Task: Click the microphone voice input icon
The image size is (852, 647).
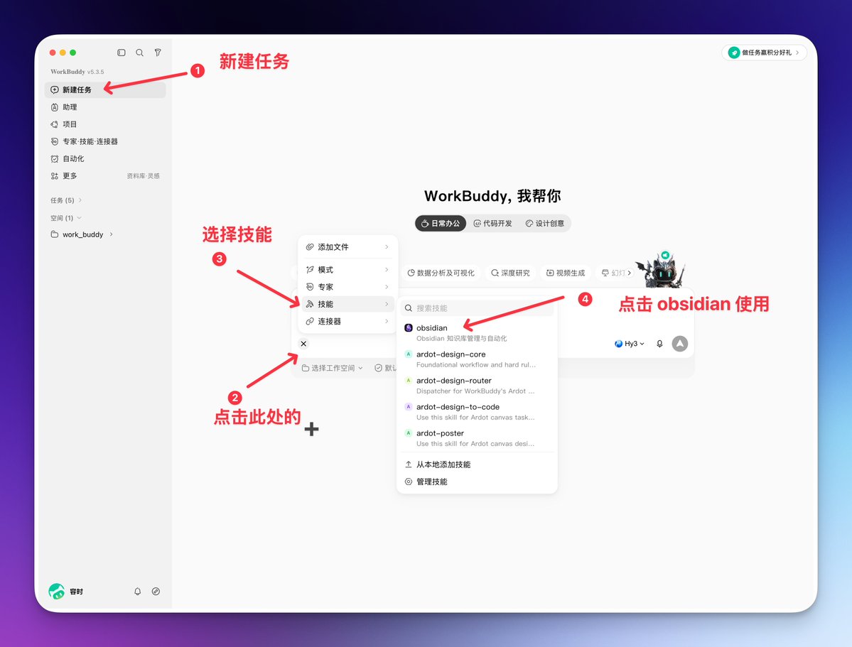Action: (659, 343)
